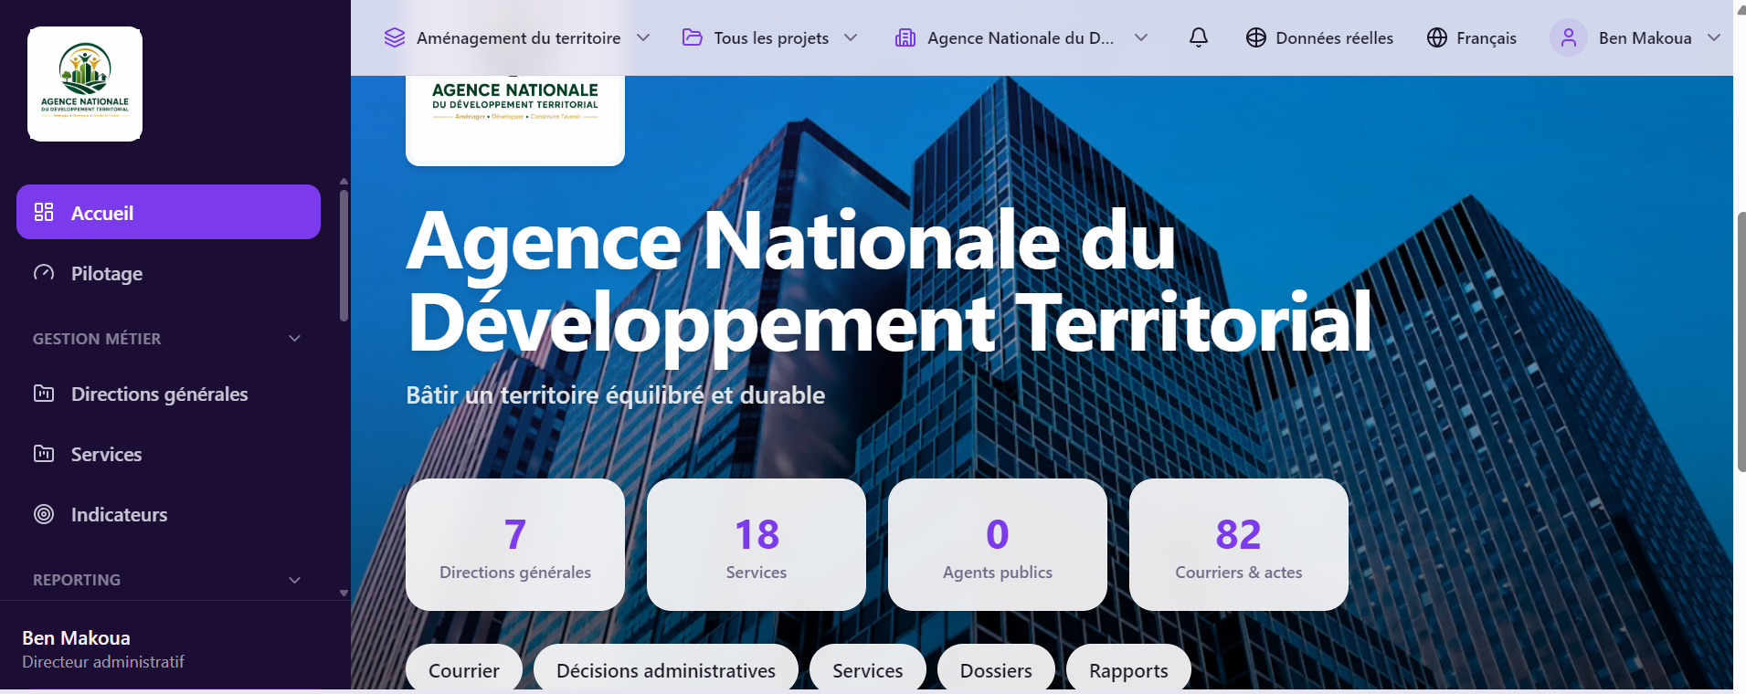This screenshot has height=694, width=1746.
Task: Click the sidebar Services folder icon
Action: tap(44, 453)
